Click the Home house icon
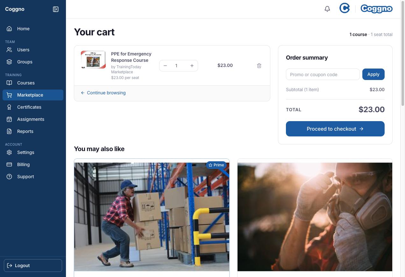 point(9,29)
